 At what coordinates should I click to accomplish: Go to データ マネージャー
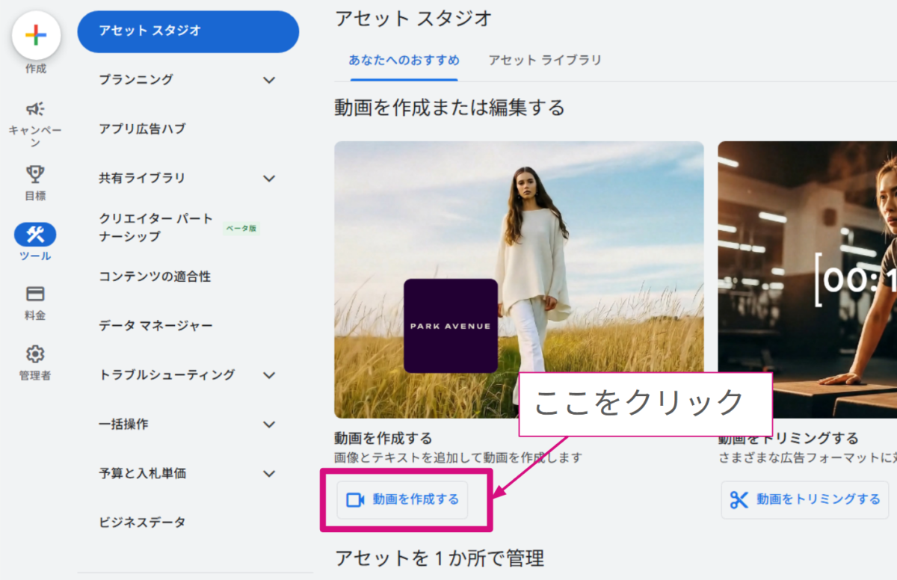click(155, 325)
